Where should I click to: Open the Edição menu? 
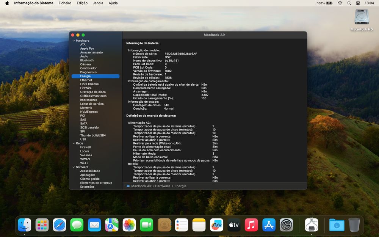pos(82,3)
